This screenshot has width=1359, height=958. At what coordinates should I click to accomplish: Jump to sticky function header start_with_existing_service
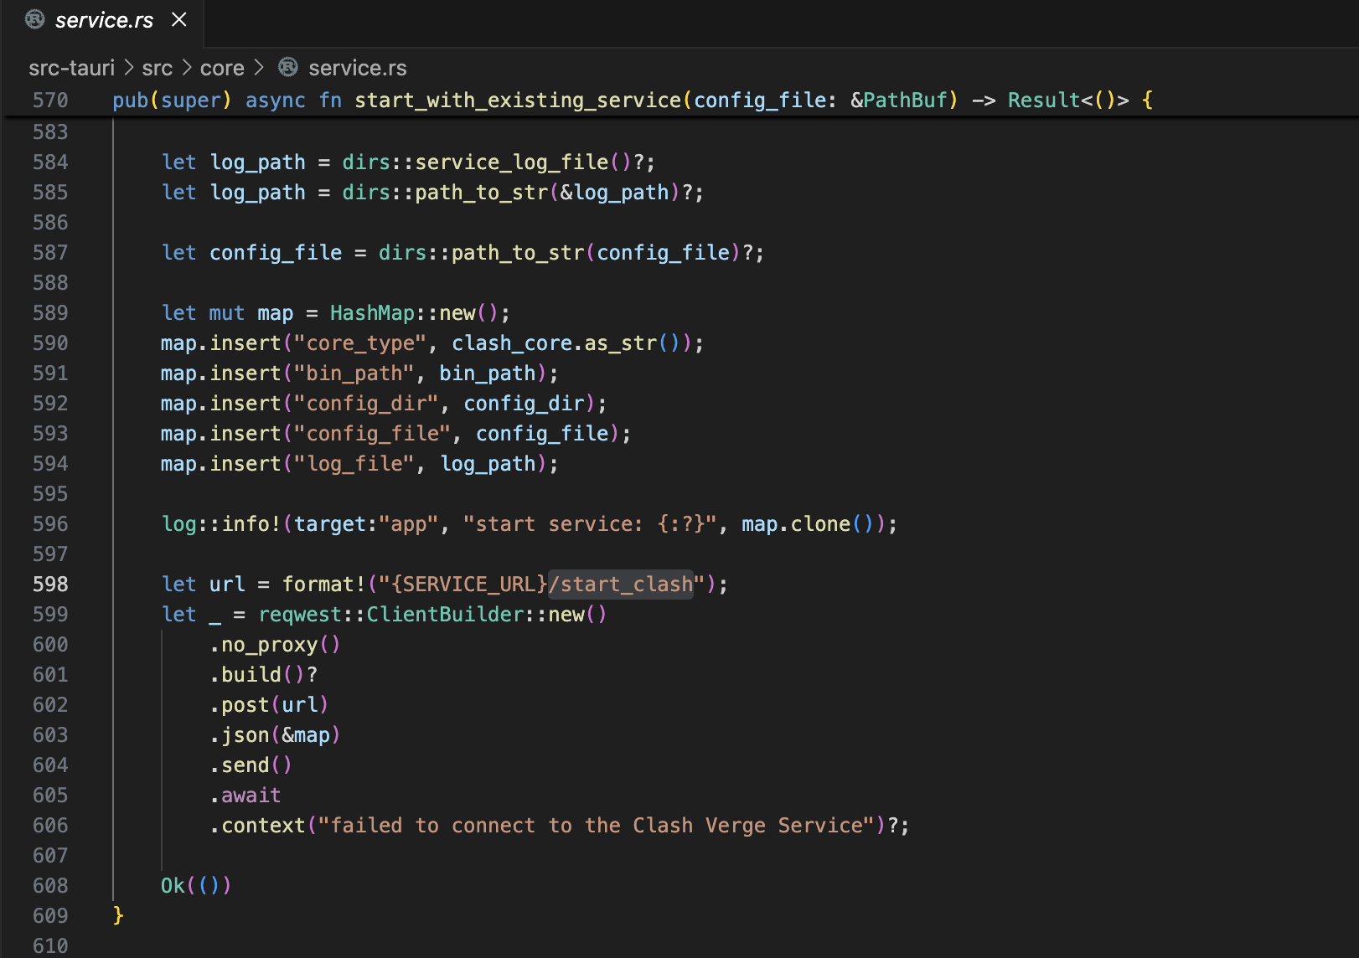click(517, 100)
